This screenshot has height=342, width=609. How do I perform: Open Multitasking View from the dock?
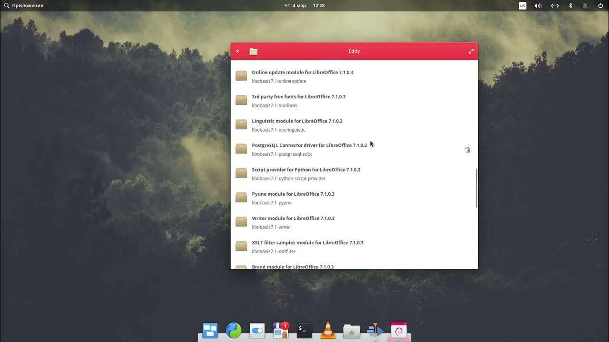point(210,330)
